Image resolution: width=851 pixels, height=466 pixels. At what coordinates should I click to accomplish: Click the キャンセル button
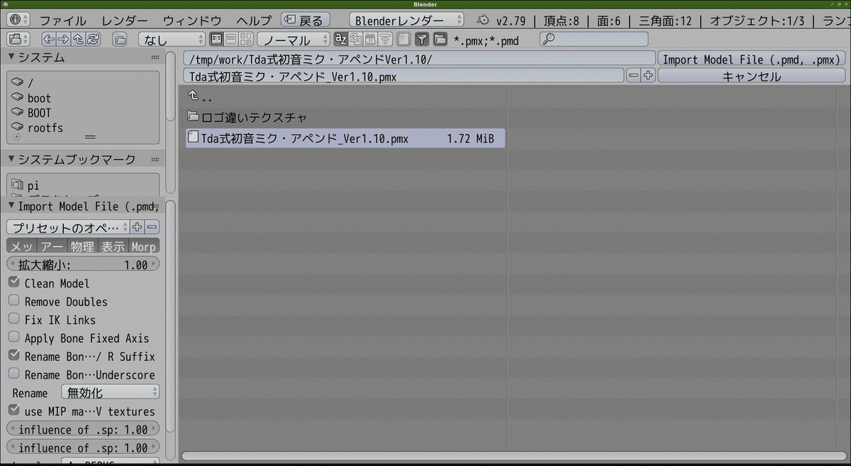coord(751,75)
